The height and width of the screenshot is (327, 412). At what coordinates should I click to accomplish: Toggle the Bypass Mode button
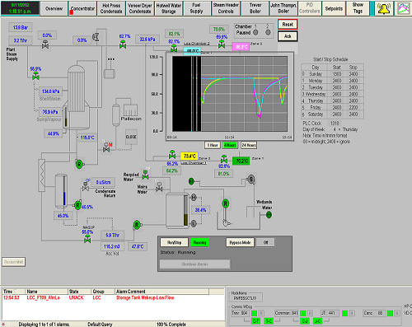[240, 242]
